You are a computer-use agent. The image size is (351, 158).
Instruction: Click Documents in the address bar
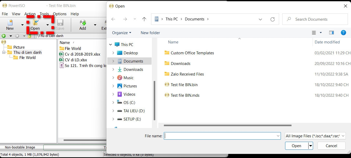coord(195,19)
